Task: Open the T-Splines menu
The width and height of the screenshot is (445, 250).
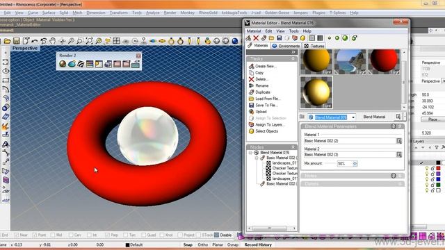Action: 337,12
